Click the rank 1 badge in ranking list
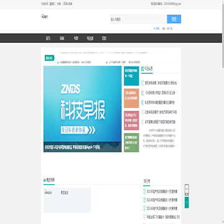Viewport: 224px width, 224px height. coord(144,191)
